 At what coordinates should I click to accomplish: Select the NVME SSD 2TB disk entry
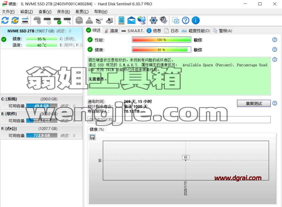pos(42,38)
